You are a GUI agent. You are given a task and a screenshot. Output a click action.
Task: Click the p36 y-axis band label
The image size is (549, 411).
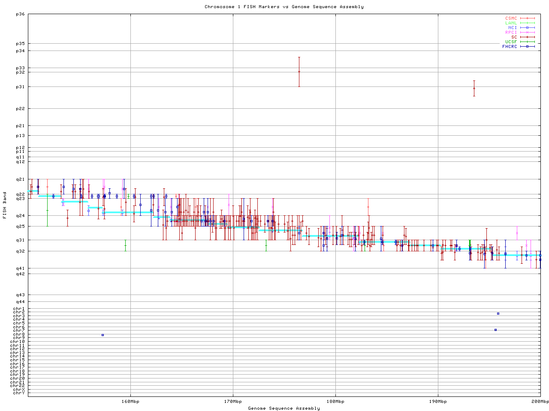point(20,15)
